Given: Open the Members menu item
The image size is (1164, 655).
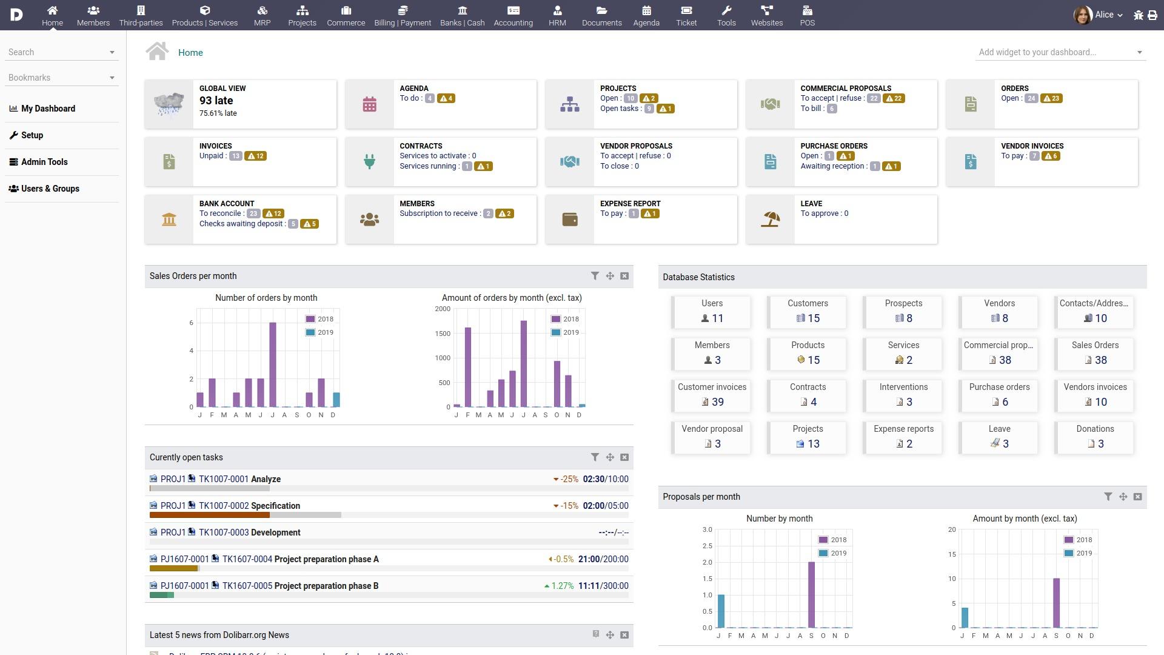Looking at the screenshot, I should coord(93,15).
